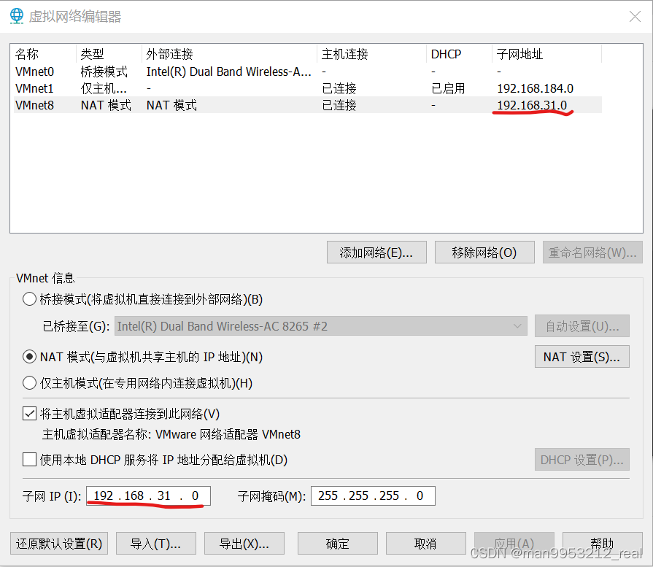The image size is (653, 567).
Task: Click 重命名网络(W) button
Action: pyautogui.click(x=592, y=252)
